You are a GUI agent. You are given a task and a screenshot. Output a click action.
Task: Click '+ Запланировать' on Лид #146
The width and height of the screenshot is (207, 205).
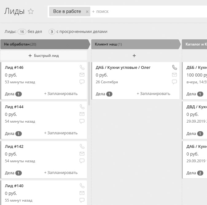coord(61,94)
